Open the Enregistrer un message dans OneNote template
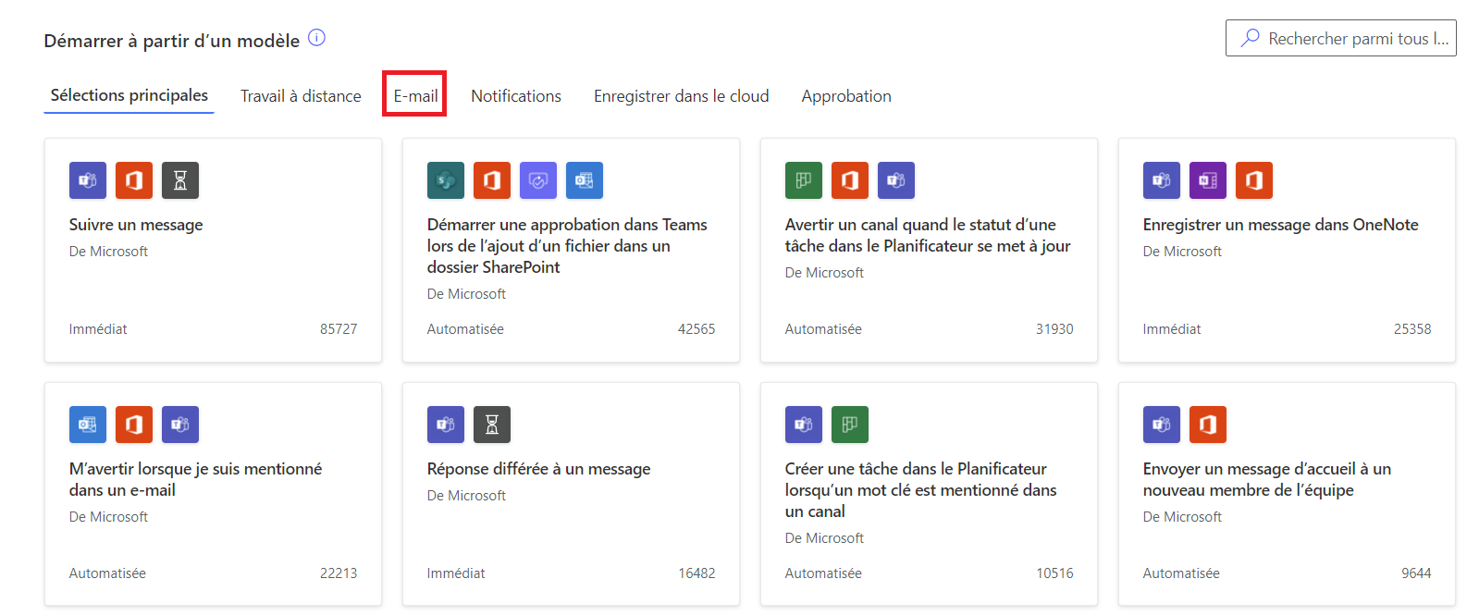 (x=1280, y=225)
